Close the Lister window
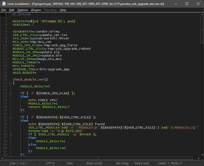Screen dimensions: 204x166 (198, 4)
